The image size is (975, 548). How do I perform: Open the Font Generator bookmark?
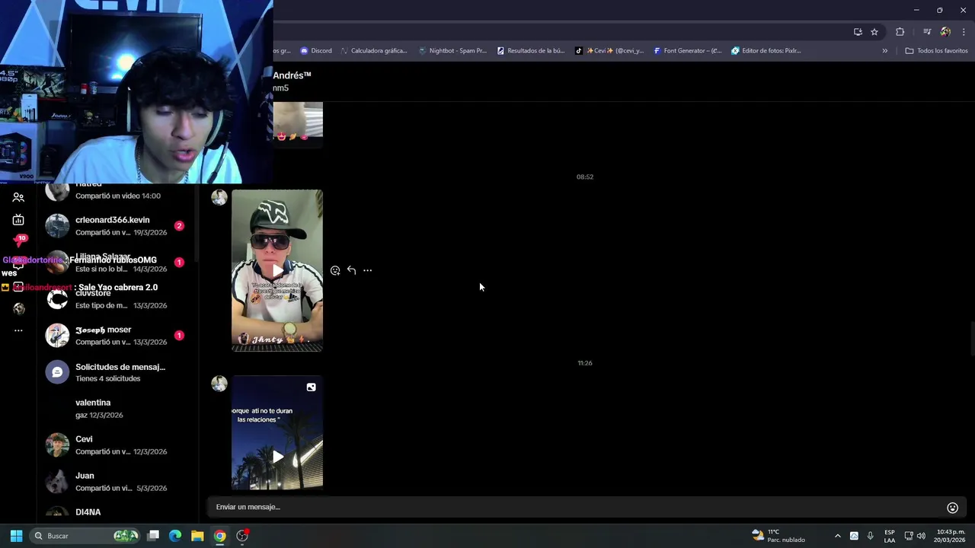click(x=688, y=51)
